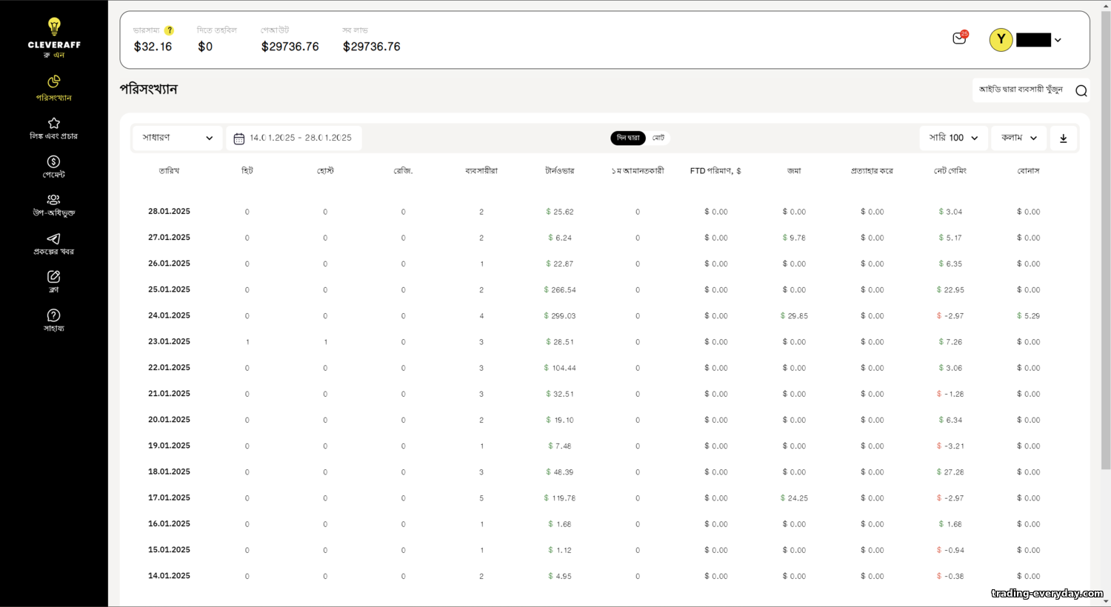Image resolution: width=1111 pixels, height=607 pixels.
Task: Click the calendar icon in date range
Action: point(238,138)
